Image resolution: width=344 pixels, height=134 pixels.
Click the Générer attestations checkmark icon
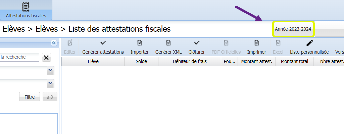pyautogui.click(x=103, y=43)
